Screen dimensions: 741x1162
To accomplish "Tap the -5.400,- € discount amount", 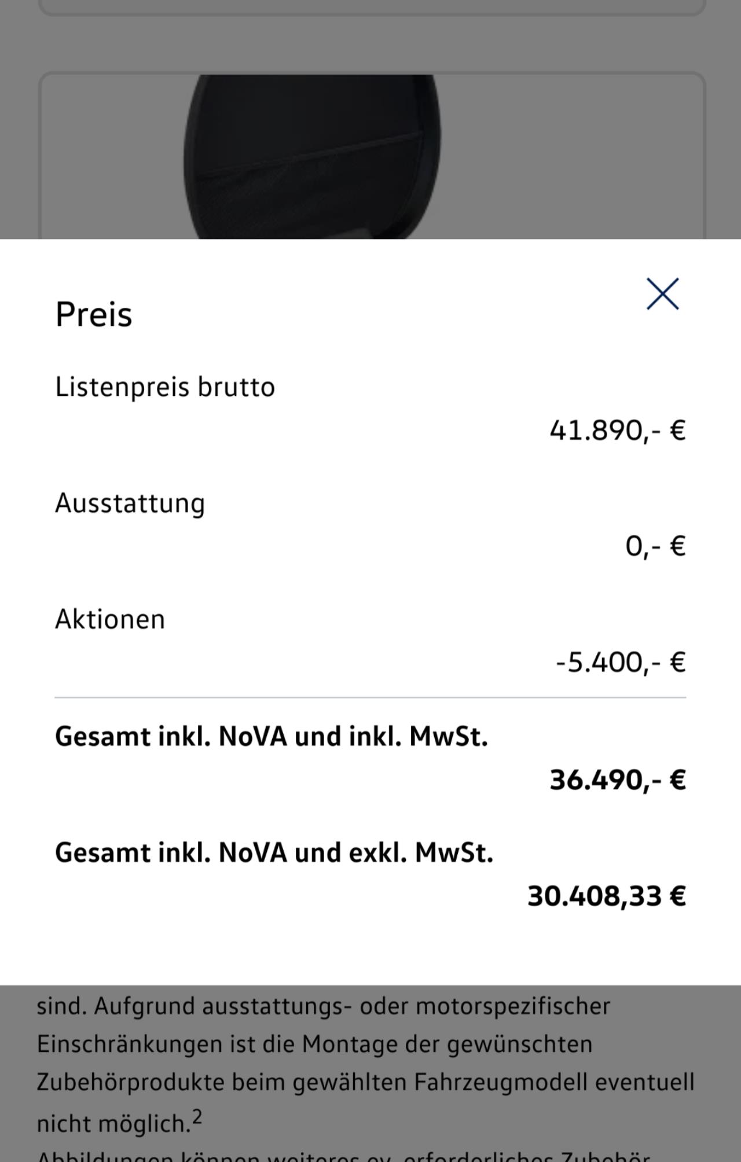I will pyautogui.click(x=621, y=662).
